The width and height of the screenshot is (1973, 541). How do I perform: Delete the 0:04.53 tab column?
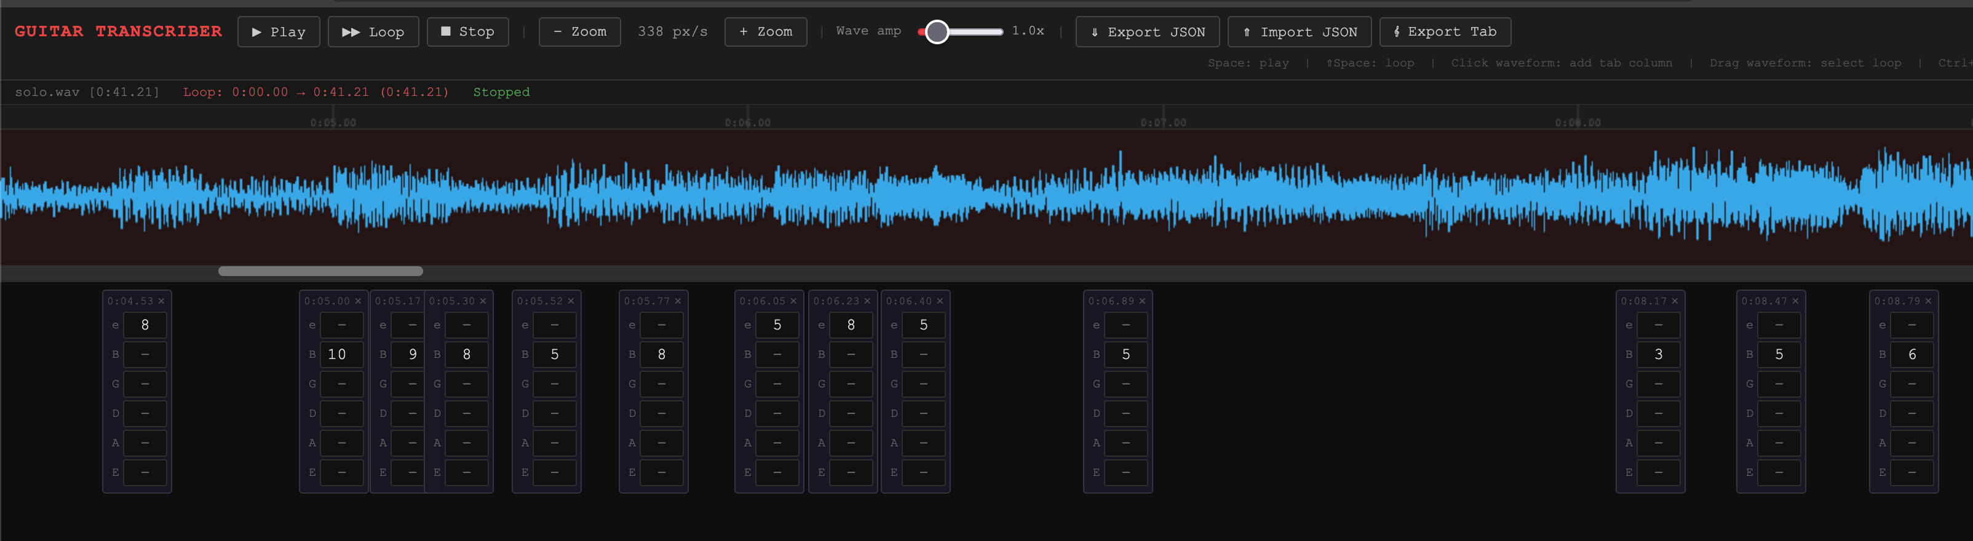point(162,301)
